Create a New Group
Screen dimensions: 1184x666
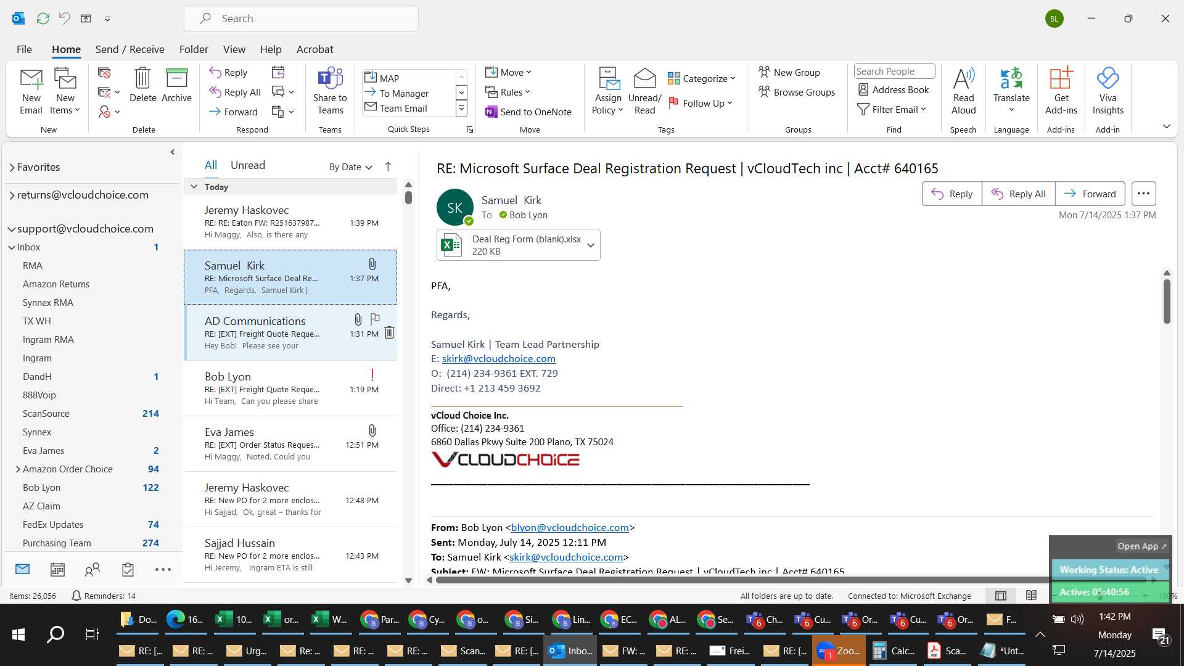789,72
